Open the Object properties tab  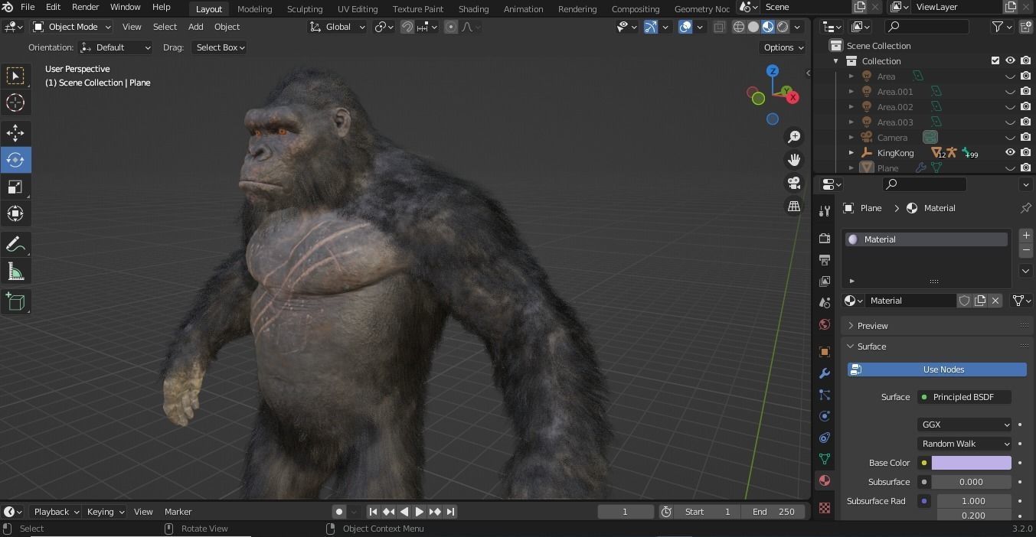click(x=825, y=352)
